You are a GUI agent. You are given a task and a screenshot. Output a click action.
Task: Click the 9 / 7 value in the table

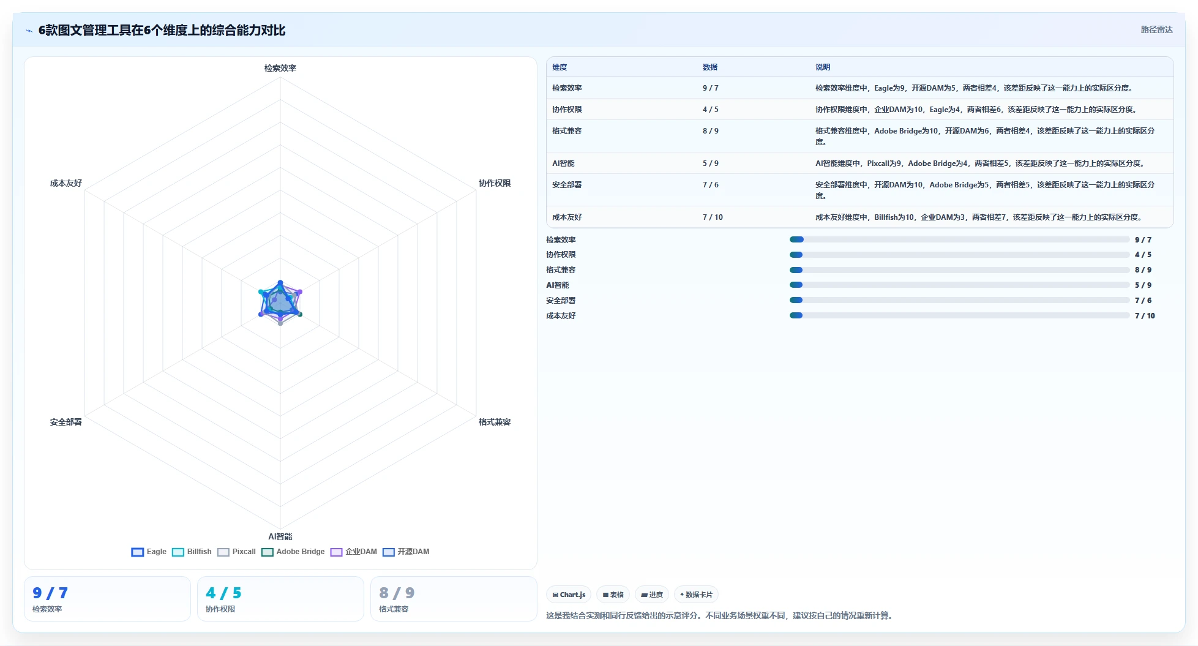711,88
